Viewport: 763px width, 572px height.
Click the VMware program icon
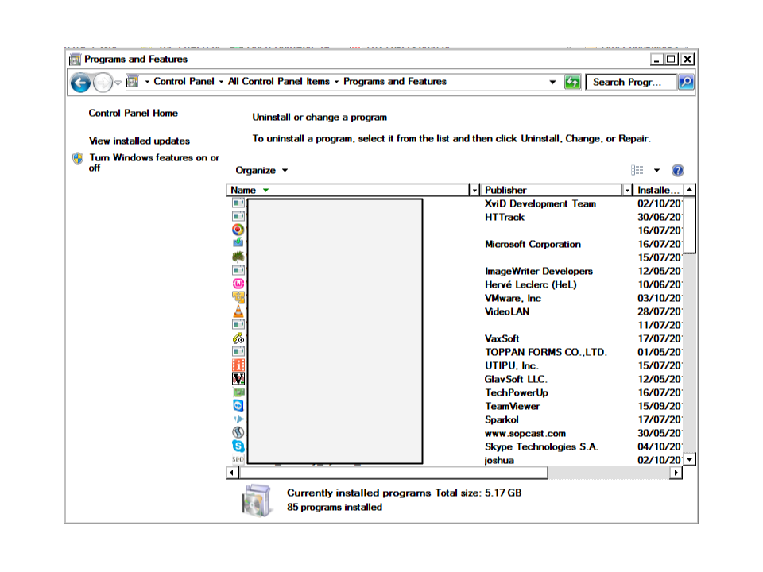pyautogui.click(x=238, y=297)
